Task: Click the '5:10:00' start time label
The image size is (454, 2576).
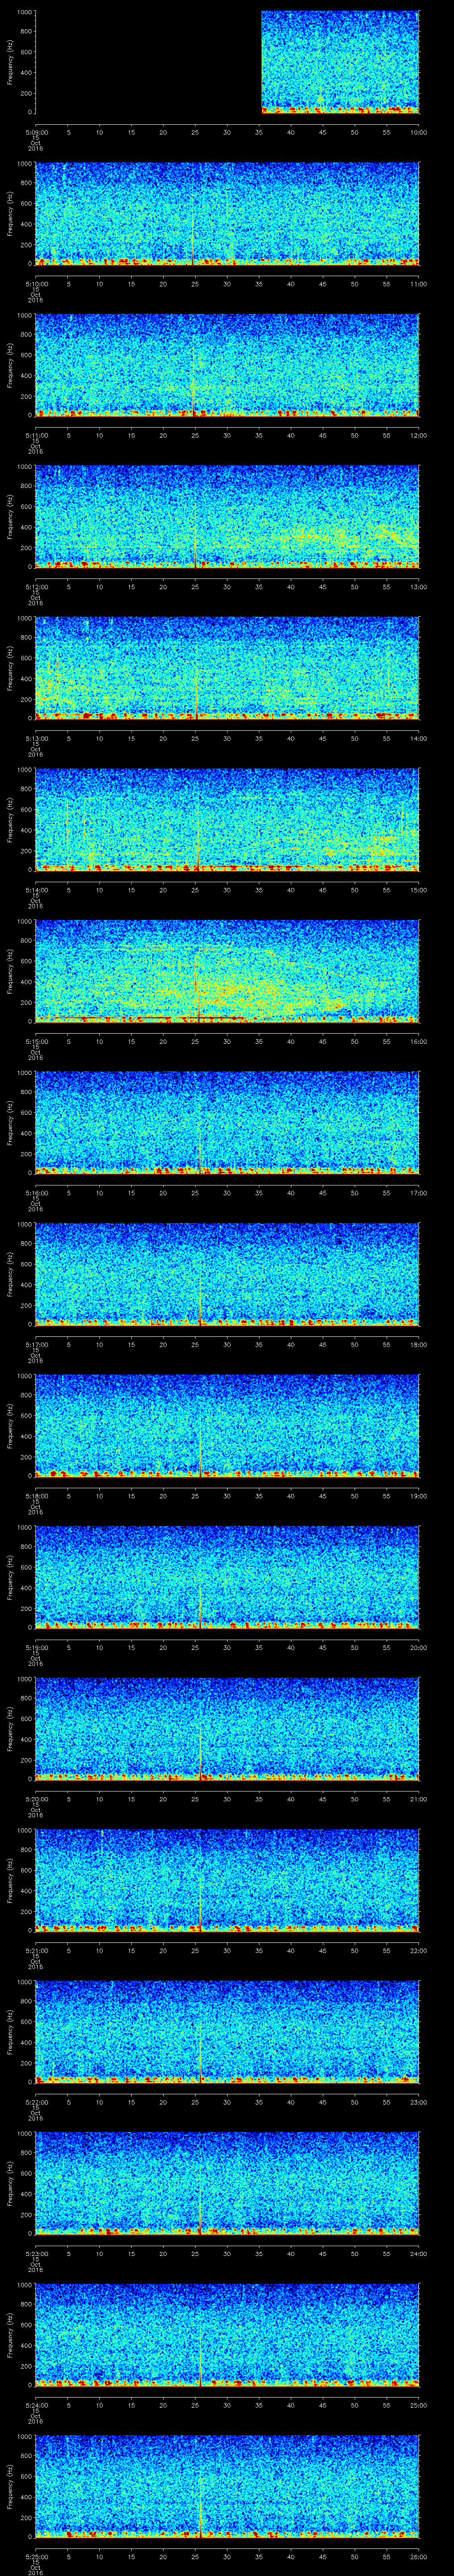Action: click(x=36, y=284)
